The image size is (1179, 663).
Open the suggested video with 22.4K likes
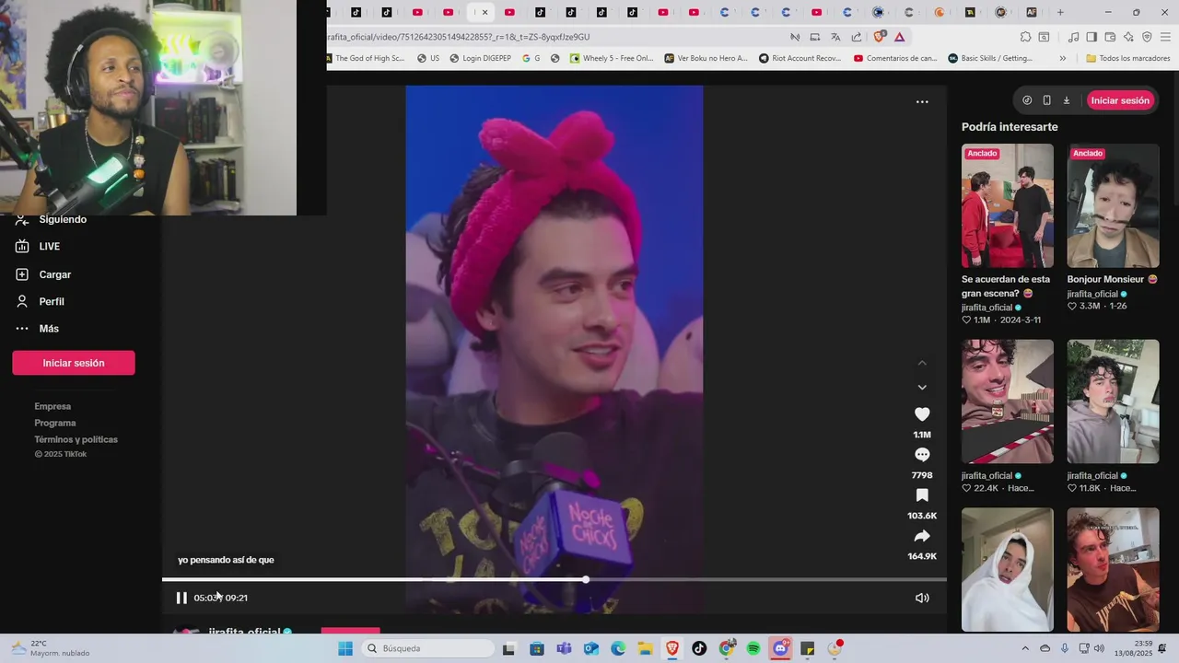(x=1008, y=401)
